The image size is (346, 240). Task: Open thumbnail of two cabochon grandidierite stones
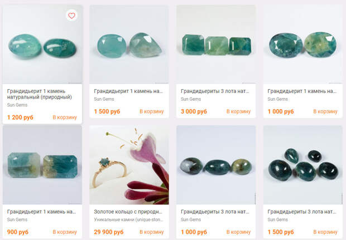tap(42, 45)
